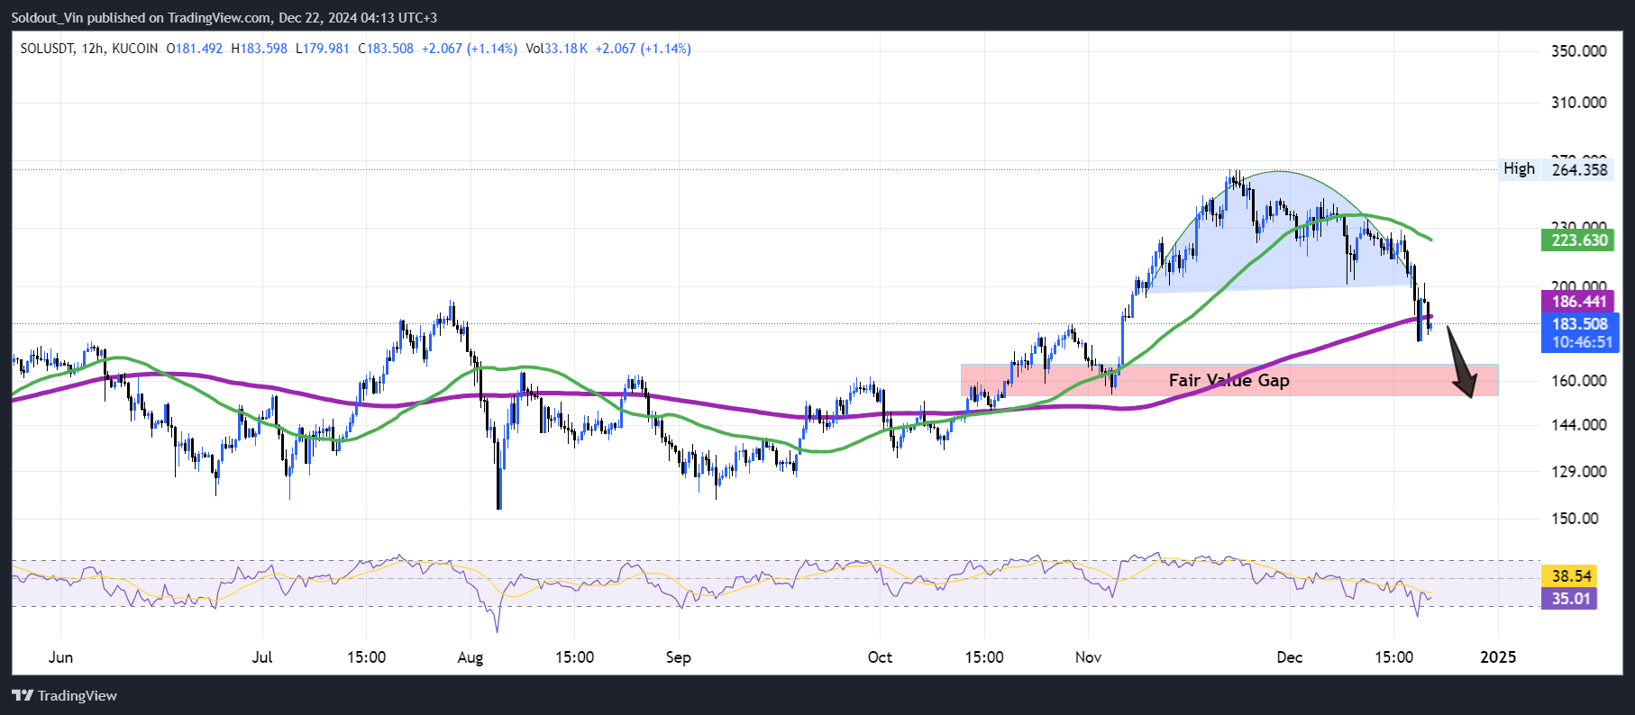
Task: Click the Soldout_Vin published header text
Action: (x=224, y=17)
